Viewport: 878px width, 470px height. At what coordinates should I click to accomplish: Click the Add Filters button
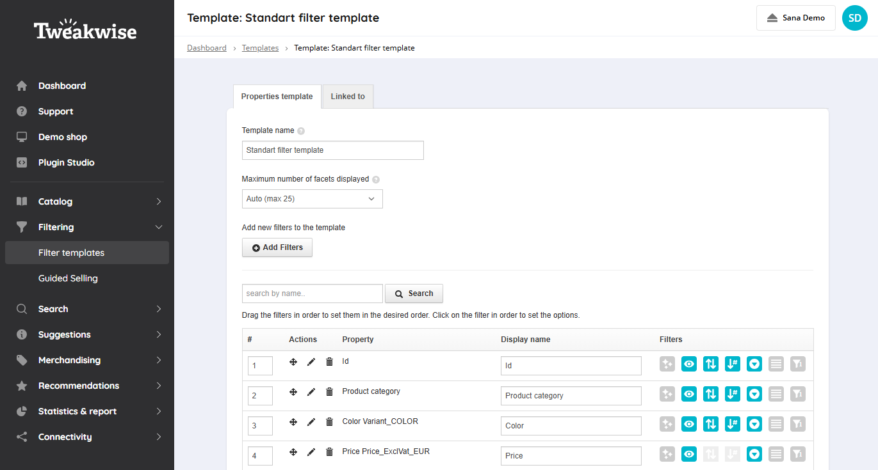[277, 247]
